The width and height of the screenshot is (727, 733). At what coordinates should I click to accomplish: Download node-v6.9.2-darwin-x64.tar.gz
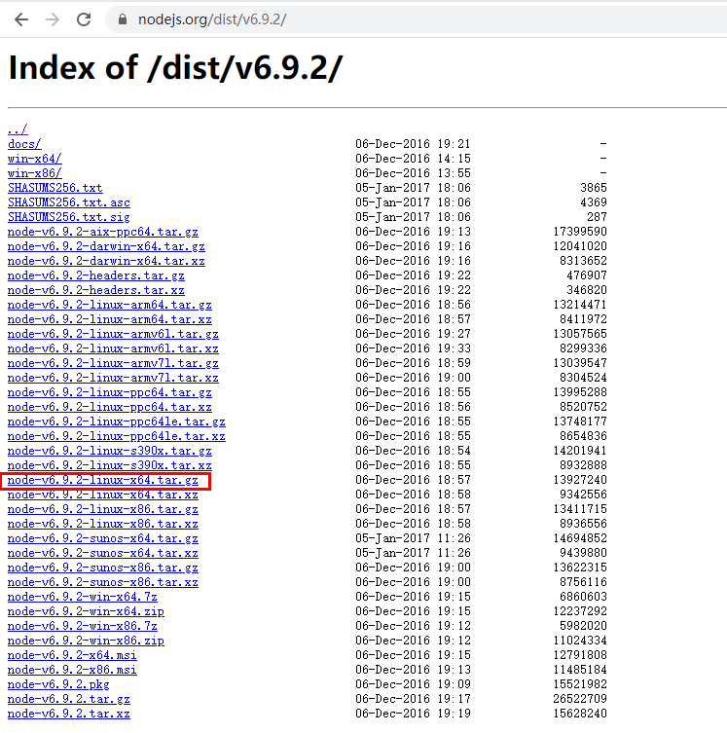point(106,246)
